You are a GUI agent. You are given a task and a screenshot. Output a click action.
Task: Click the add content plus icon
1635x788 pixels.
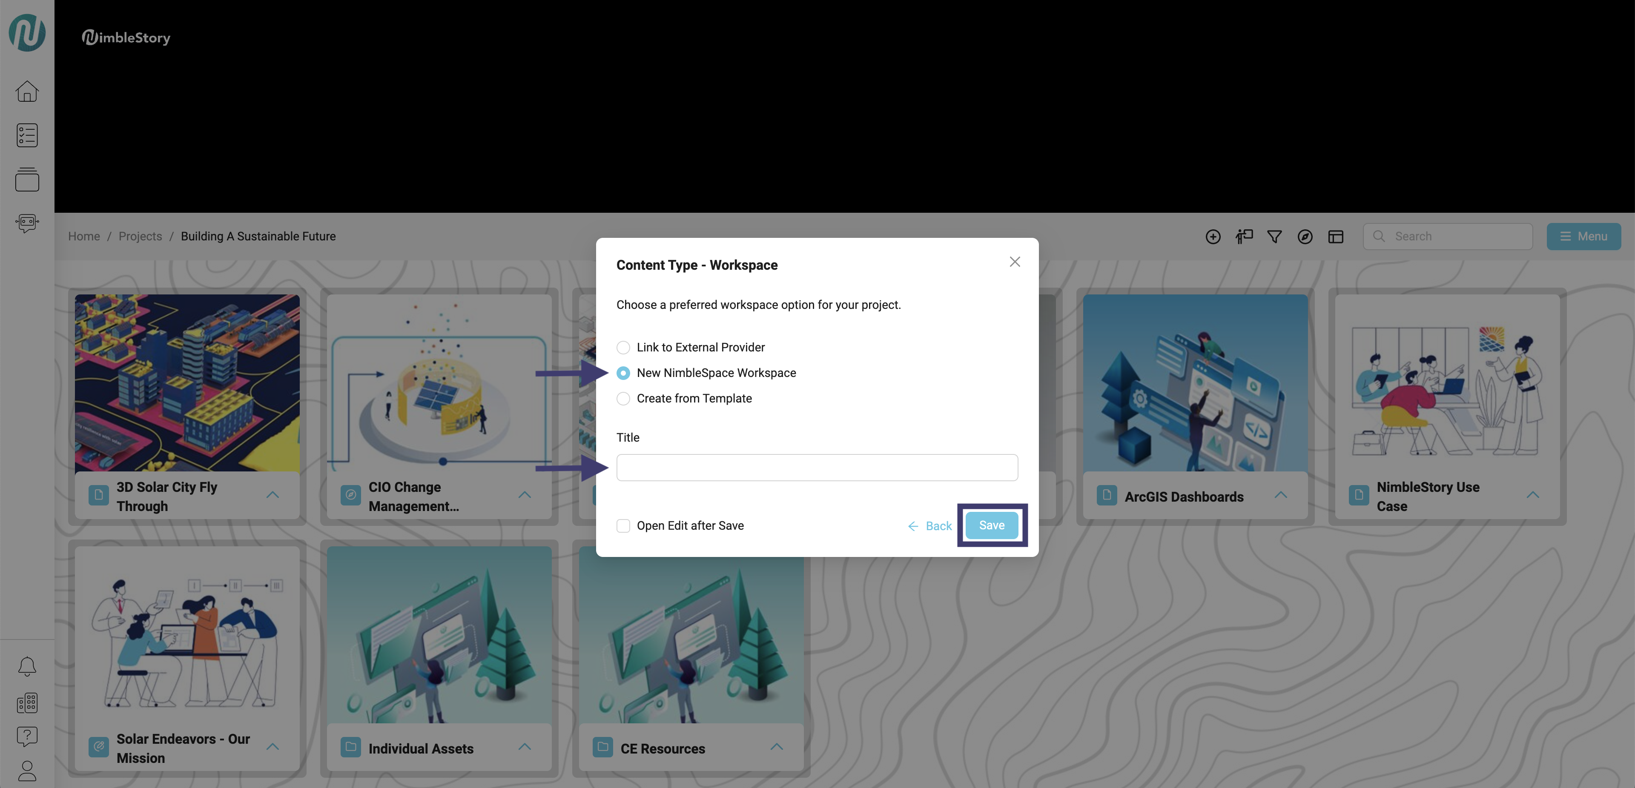pyautogui.click(x=1212, y=237)
